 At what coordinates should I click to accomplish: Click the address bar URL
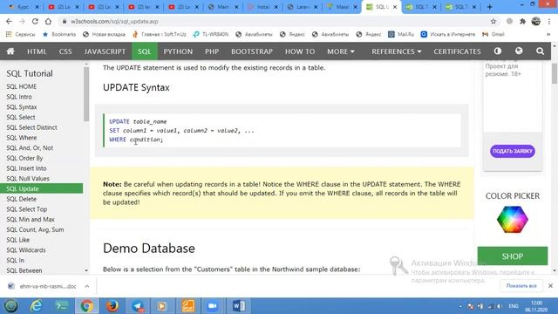click(114, 21)
